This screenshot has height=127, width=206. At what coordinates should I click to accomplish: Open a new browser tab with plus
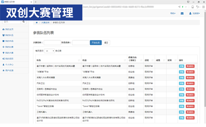pos(36,2)
